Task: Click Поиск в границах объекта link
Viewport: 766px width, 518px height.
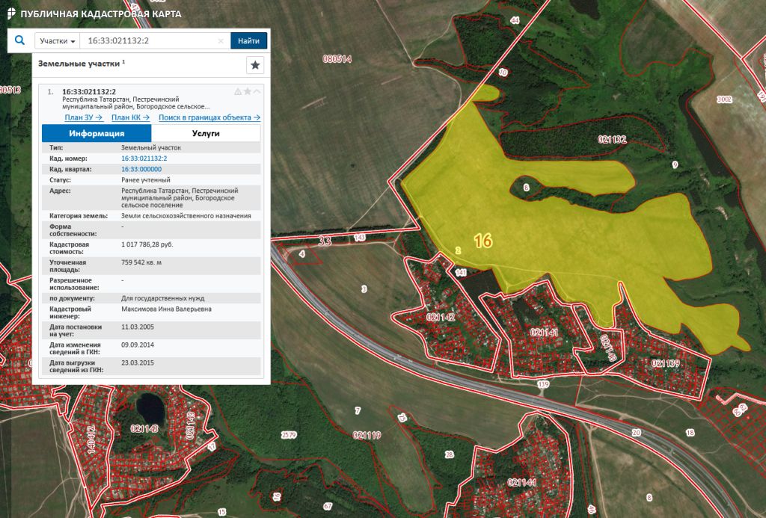Action: (x=209, y=117)
